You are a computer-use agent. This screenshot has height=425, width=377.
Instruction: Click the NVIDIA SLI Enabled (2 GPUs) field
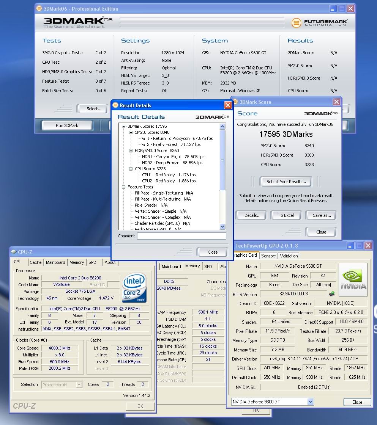point(314,387)
